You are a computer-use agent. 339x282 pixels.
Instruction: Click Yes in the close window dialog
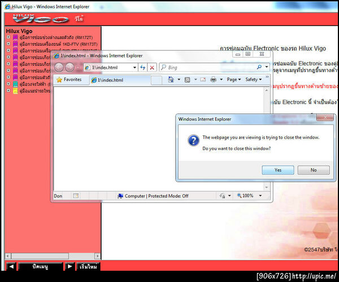pyautogui.click(x=278, y=170)
